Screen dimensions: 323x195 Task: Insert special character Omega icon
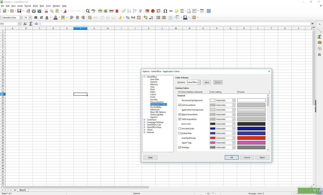click(x=165, y=11)
